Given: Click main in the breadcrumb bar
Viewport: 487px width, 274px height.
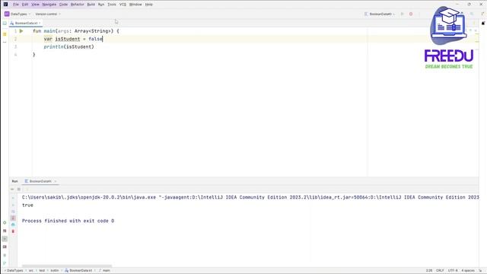Looking at the screenshot, I should [104, 271].
